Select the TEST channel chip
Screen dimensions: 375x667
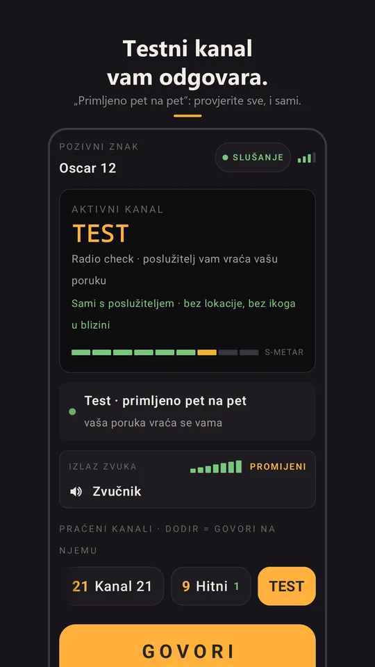coord(287,586)
